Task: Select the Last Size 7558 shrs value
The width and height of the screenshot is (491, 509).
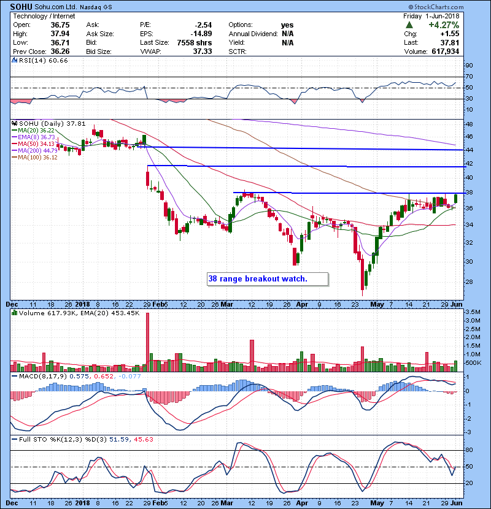Action: [195, 42]
